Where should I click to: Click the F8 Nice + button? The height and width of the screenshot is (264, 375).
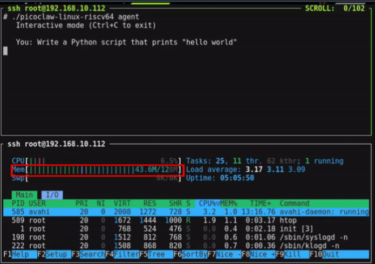coord(258,254)
